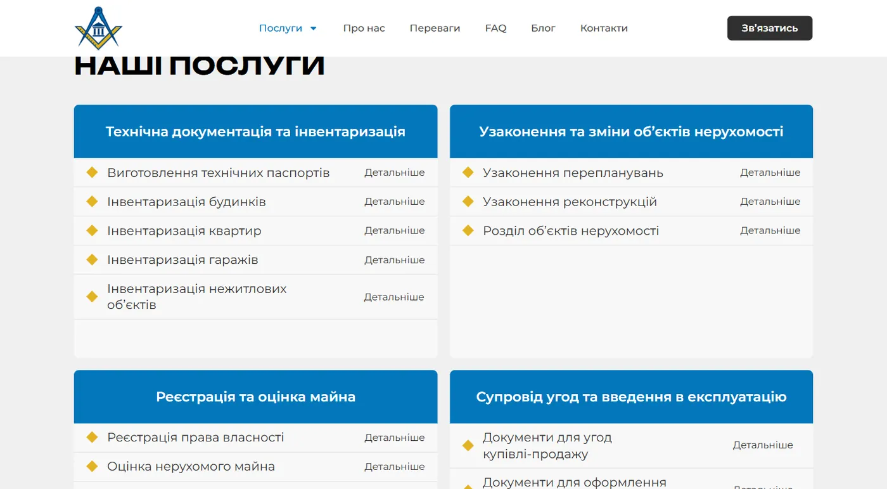Screen dimensions: 887x489
Task: Open the FAQ menu item
Action: (495, 28)
